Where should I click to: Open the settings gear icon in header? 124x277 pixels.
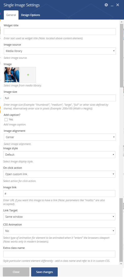106,5
